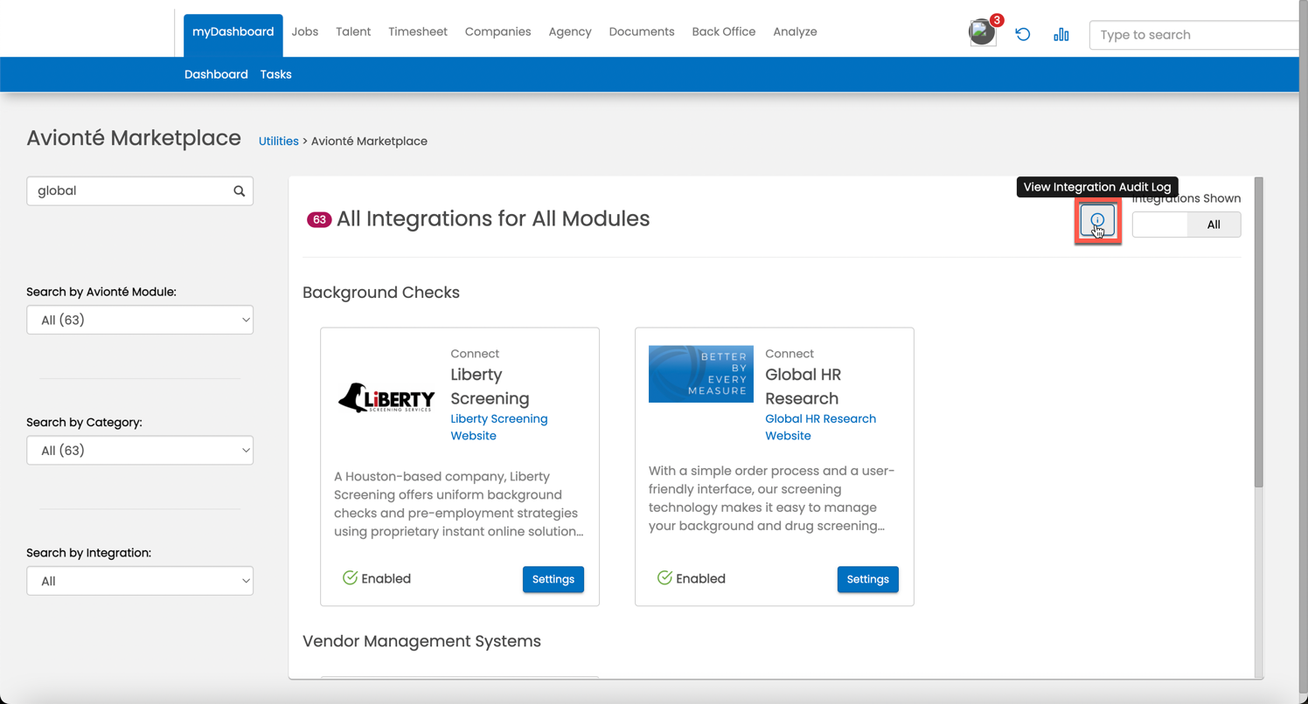Select the All option in Integrations Shown toggle
Viewport: 1308px width, 704px height.
1214,224
